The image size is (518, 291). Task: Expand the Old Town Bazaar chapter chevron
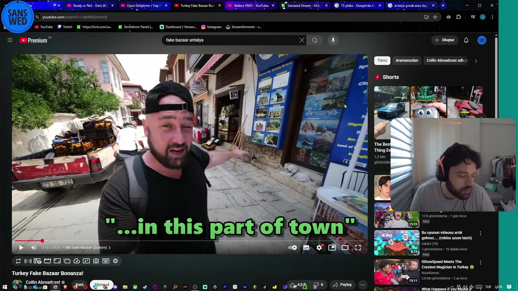(109, 248)
